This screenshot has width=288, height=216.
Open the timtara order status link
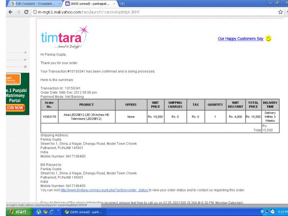(x=104, y=190)
